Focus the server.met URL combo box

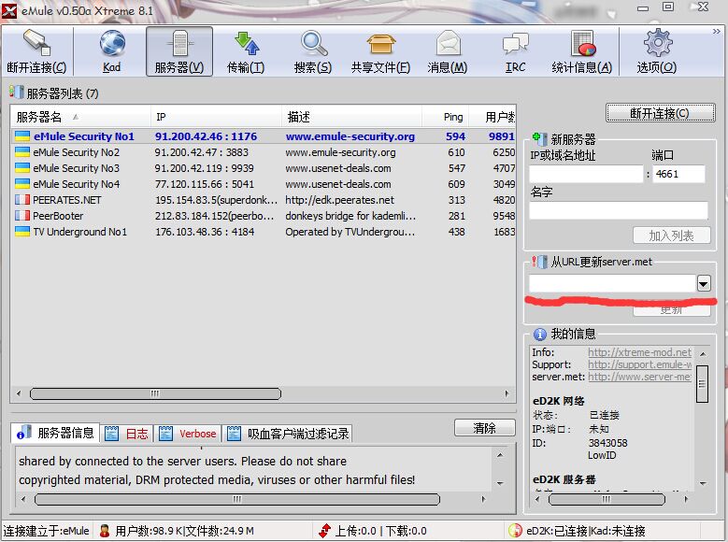(612, 283)
